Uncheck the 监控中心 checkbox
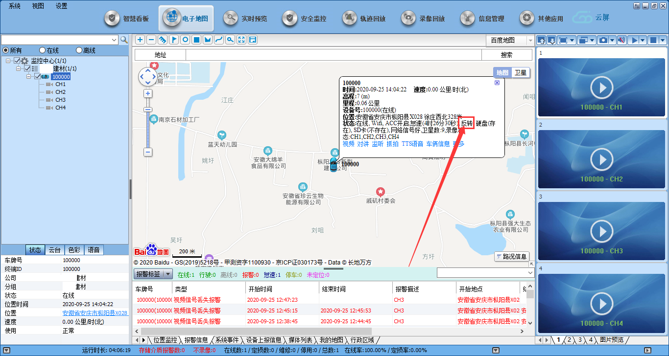The width and height of the screenshot is (669, 356). click(x=17, y=61)
